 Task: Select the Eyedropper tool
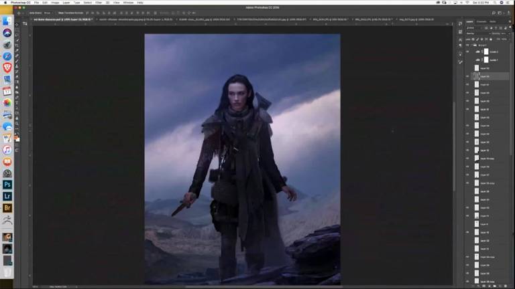click(x=17, y=51)
